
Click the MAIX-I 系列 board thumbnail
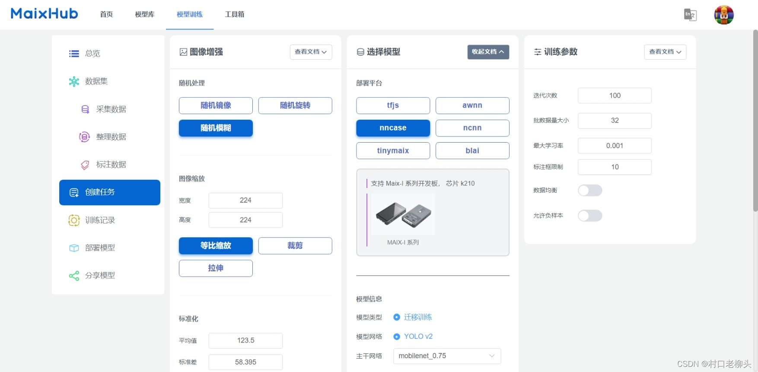coord(403,214)
